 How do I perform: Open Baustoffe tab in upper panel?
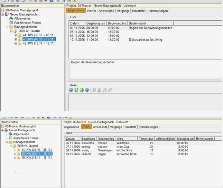pyautogui.click(x=138, y=11)
